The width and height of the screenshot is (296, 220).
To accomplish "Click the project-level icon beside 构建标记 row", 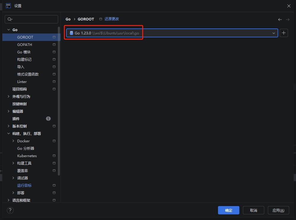I will click(54, 59).
